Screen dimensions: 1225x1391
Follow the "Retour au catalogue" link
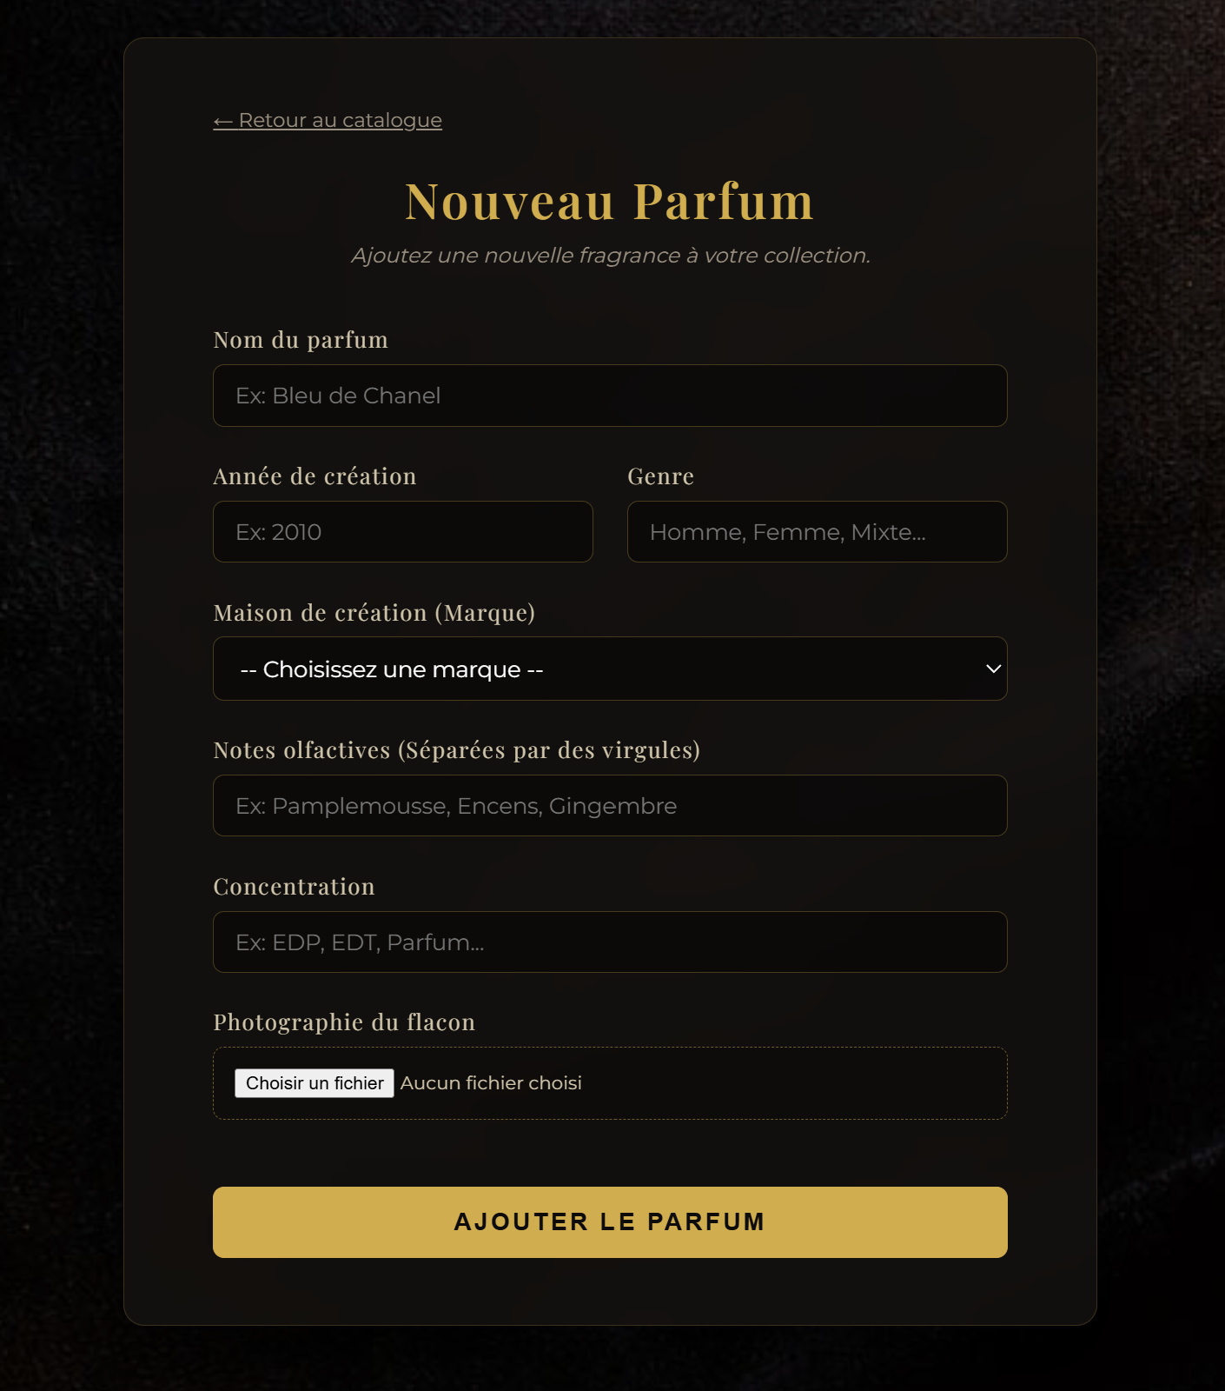pos(328,120)
